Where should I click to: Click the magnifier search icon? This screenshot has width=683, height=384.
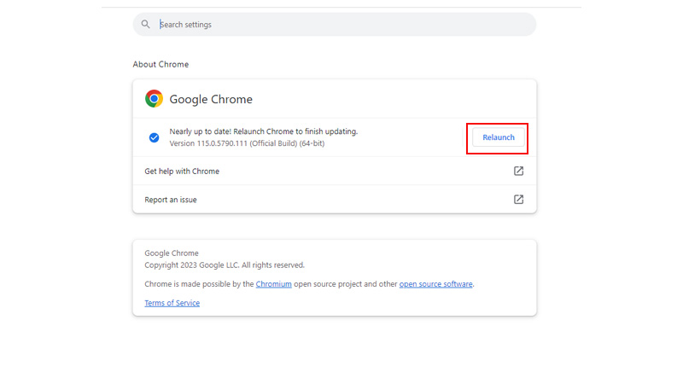click(145, 25)
